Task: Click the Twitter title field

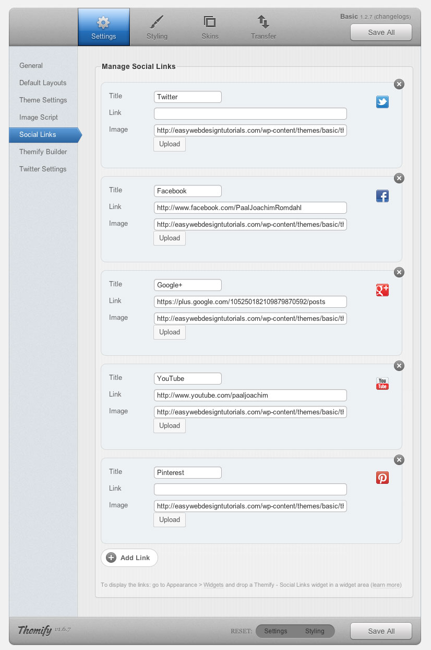Action: [x=188, y=97]
